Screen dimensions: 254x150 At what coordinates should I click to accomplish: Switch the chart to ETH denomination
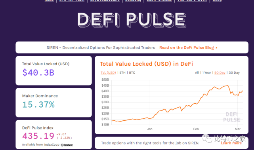122,73
